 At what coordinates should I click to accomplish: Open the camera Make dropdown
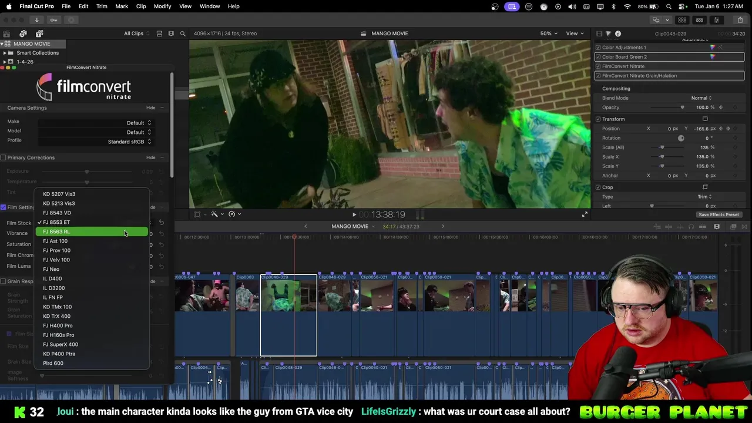point(95,123)
